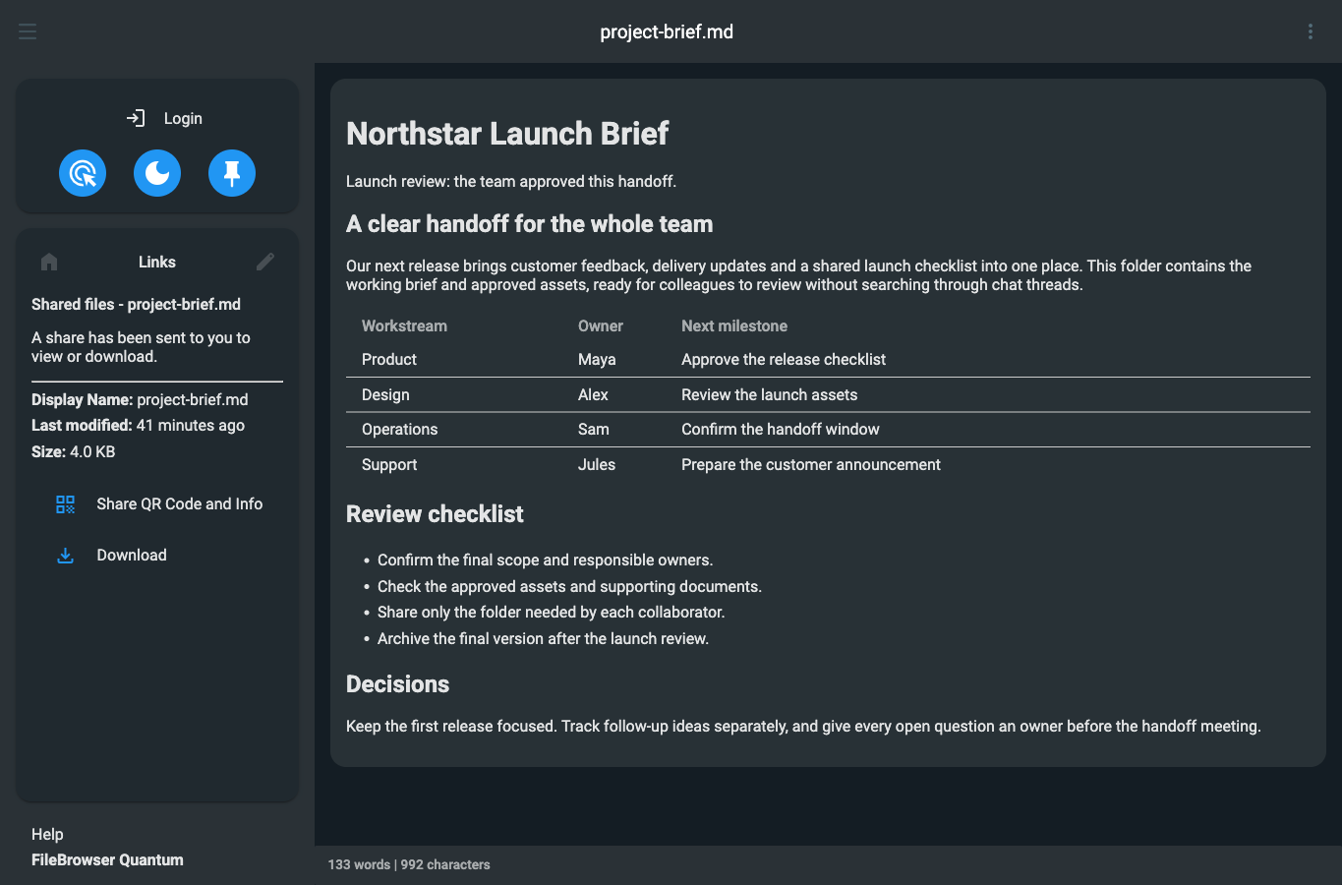
Task: Select owner cell Alex
Action: pyautogui.click(x=593, y=395)
